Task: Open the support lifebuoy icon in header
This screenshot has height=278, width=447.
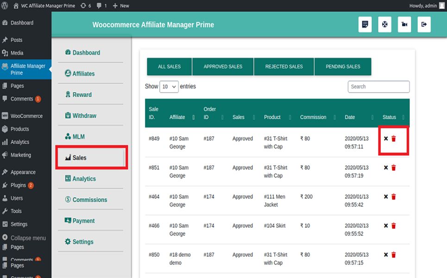Action: tap(384, 25)
